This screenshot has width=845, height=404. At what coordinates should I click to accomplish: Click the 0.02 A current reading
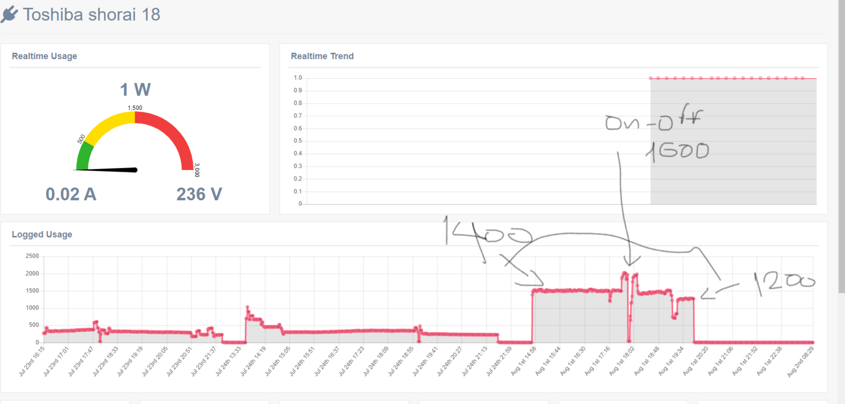click(71, 194)
